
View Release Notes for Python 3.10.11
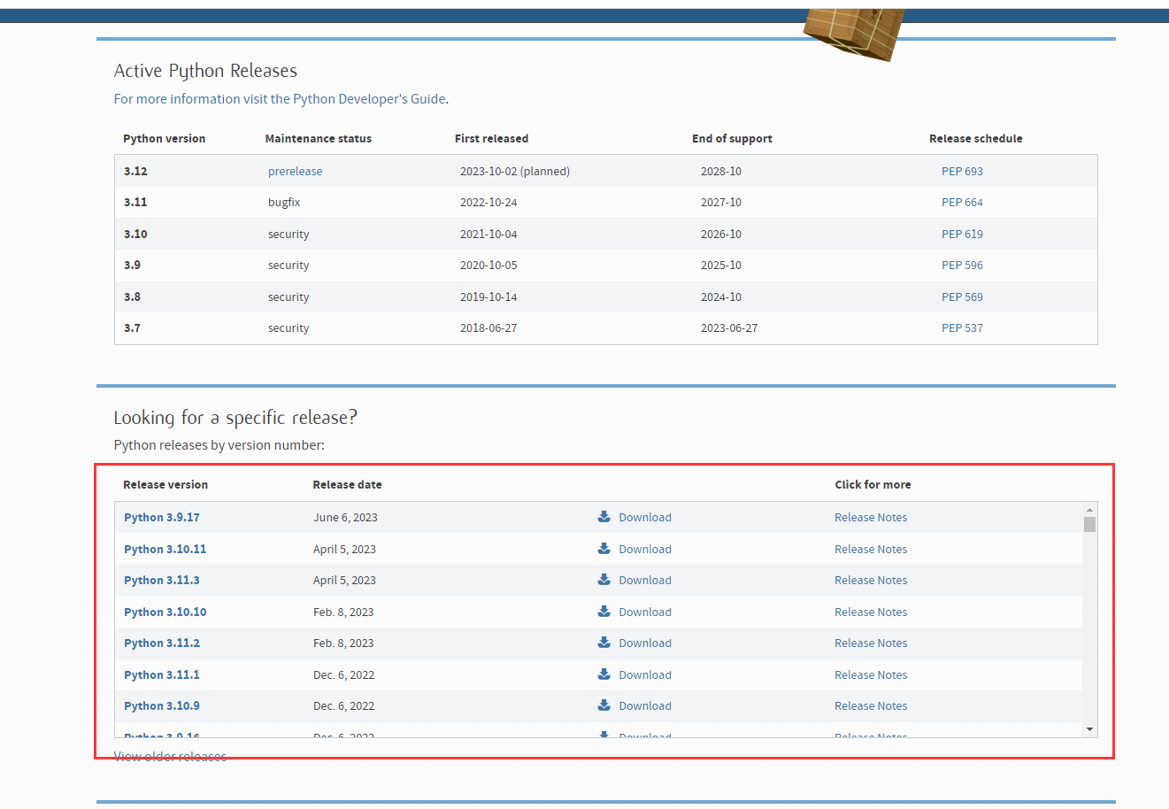coord(871,549)
